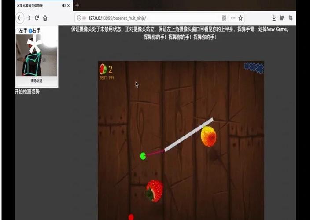
Task: Open page actions three-dot menu
Action: point(233,18)
